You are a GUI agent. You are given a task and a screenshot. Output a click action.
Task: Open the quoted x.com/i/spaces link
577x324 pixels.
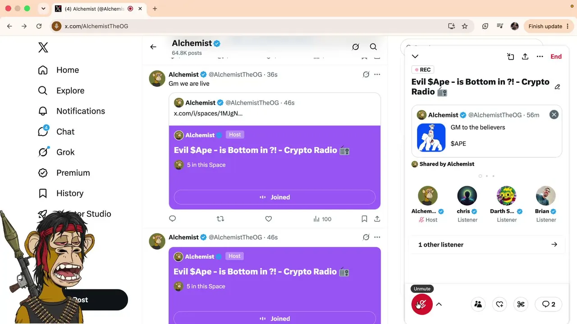(208, 113)
